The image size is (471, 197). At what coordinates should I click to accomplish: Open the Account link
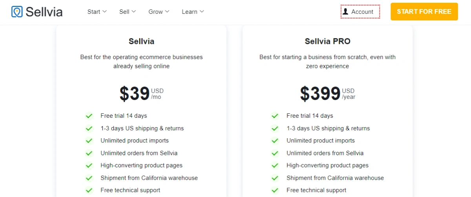click(360, 11)
